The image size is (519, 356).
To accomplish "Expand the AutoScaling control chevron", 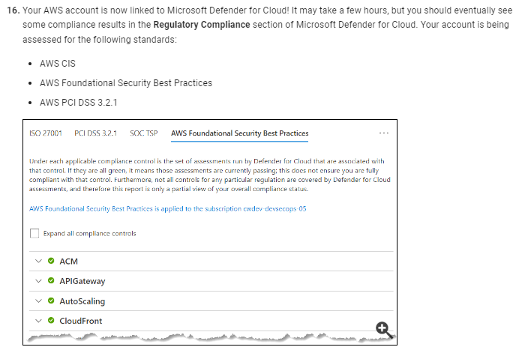I will (39, 301).
